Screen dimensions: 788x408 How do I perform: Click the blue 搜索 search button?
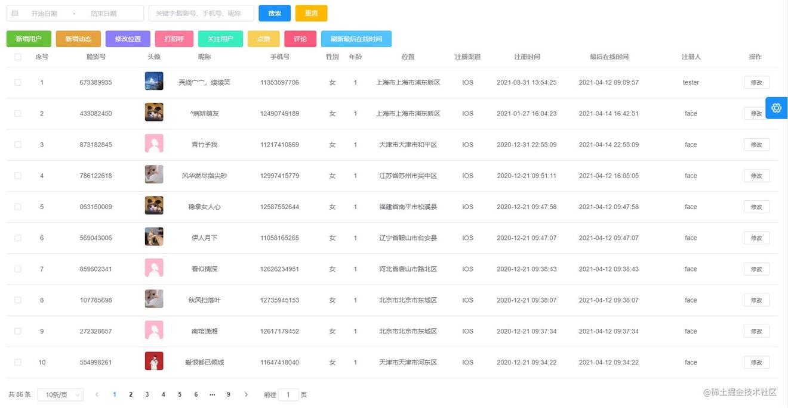pos(275,13)
